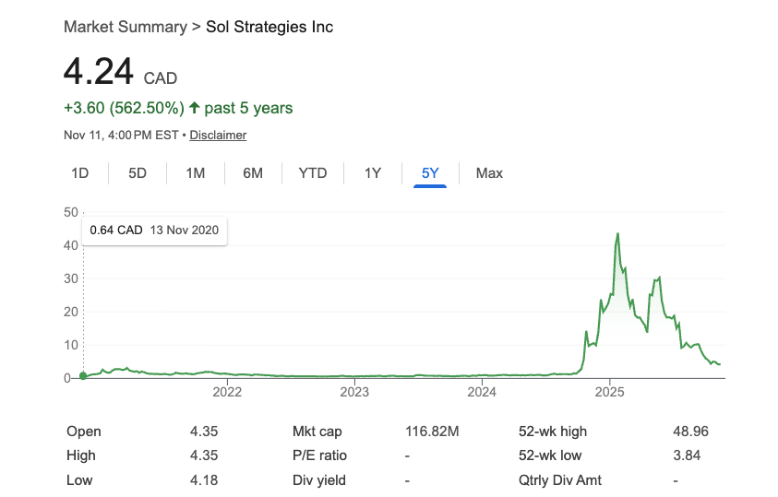Viewport: 778px width, 497px height.
Task: Click the Mkt cap label
Action: [x=317, y=432]
